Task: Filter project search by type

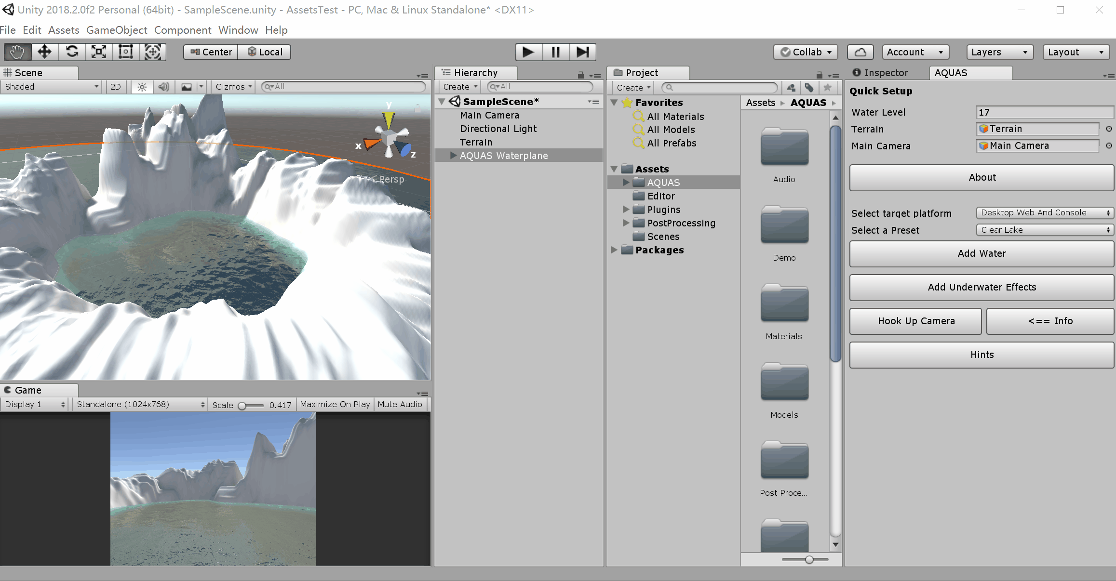Action: point(791,87)
